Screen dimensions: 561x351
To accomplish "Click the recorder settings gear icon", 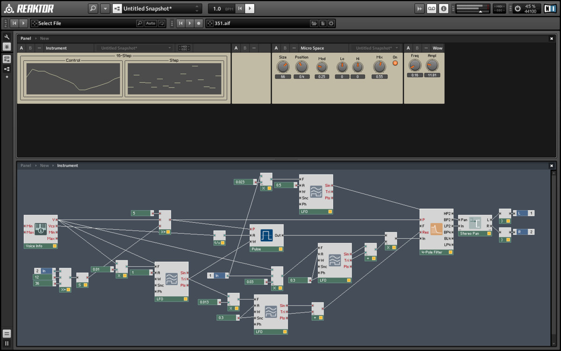I will [x=331, y=23].
